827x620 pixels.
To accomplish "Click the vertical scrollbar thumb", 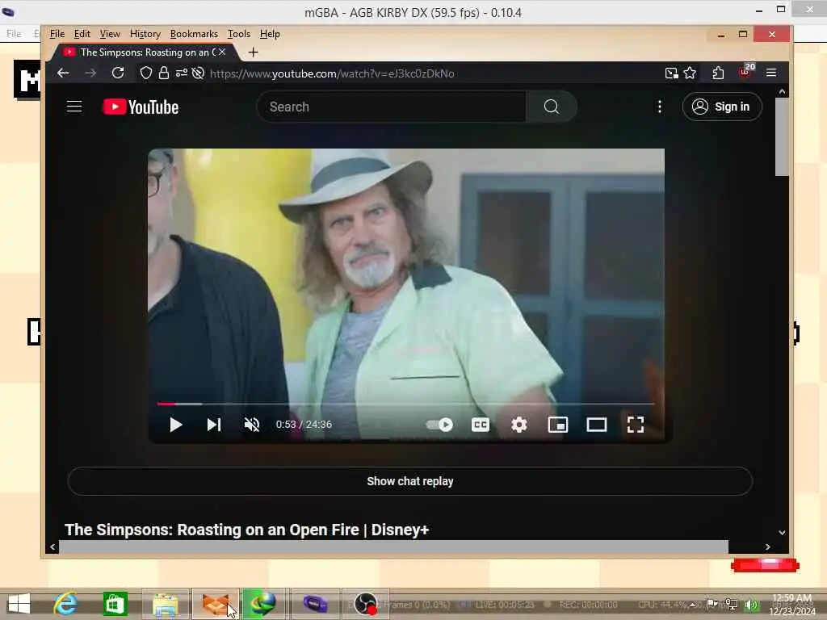I will (x=782, y=137).
